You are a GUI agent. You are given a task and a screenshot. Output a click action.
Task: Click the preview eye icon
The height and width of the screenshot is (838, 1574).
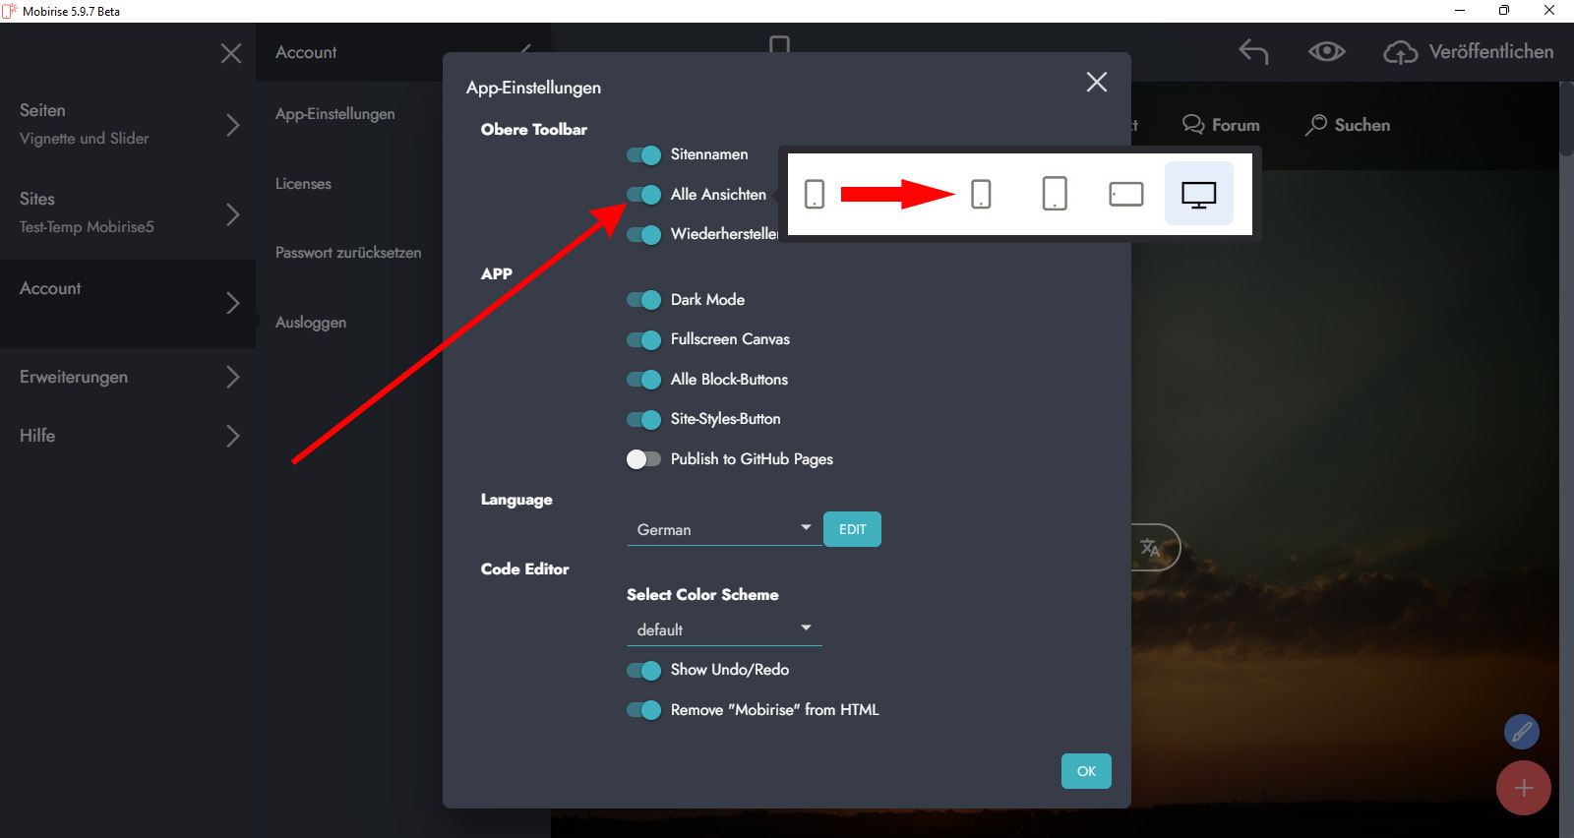click(1326, 51)
